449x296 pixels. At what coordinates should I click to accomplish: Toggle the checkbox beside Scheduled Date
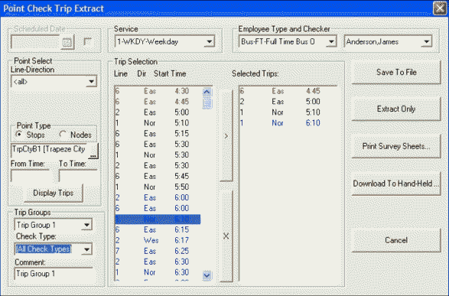tap(87, 42)
